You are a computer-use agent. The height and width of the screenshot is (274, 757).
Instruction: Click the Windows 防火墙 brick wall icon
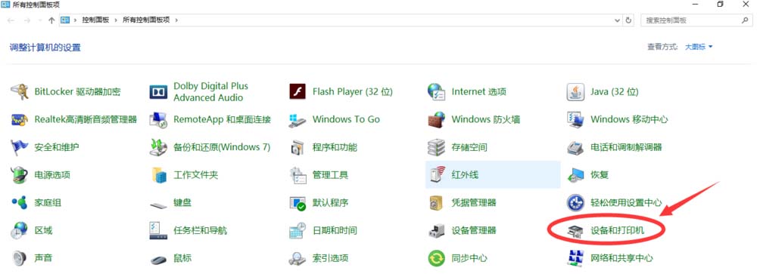pyautogui.click(x=437, y=119)
